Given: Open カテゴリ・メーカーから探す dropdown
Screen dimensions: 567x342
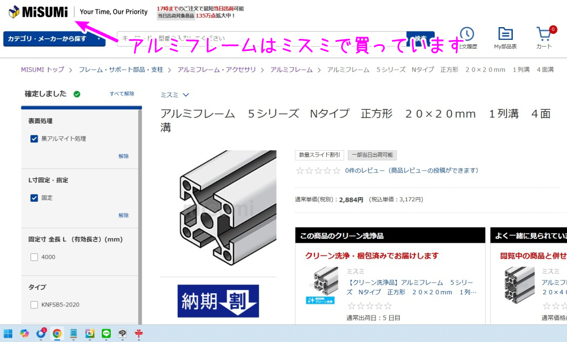Looking at the screenshot, I should [54, 39].
